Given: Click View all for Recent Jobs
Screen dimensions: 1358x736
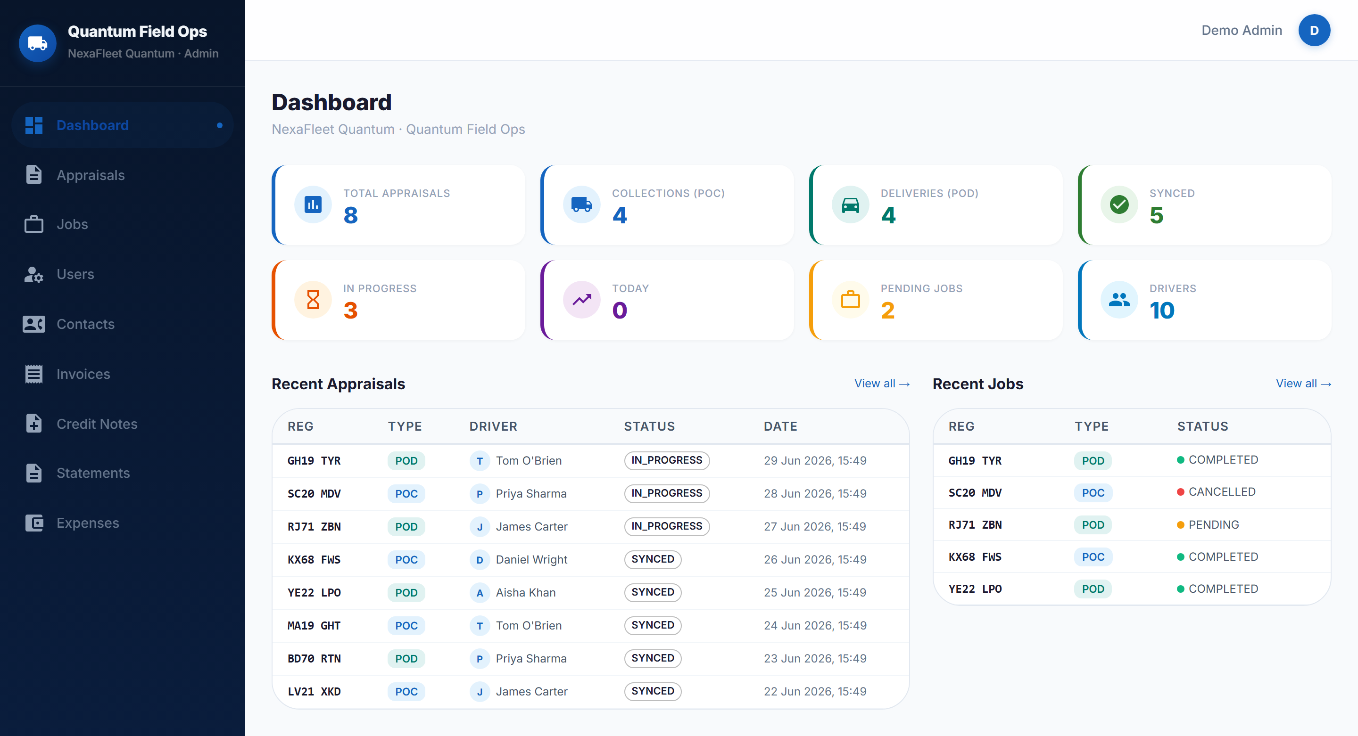Looking at the screenshot, I should click(1304, 384).
